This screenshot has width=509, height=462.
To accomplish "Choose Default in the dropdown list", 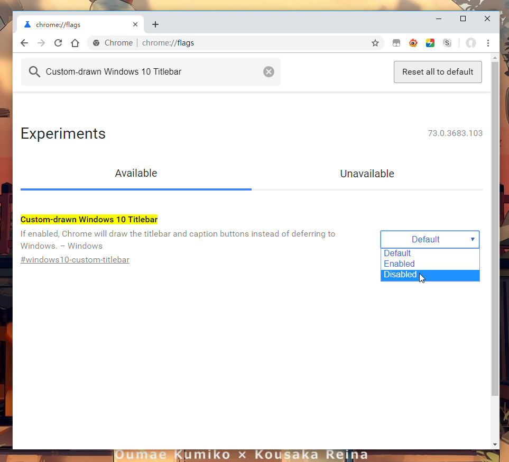I will click(430, 253).
